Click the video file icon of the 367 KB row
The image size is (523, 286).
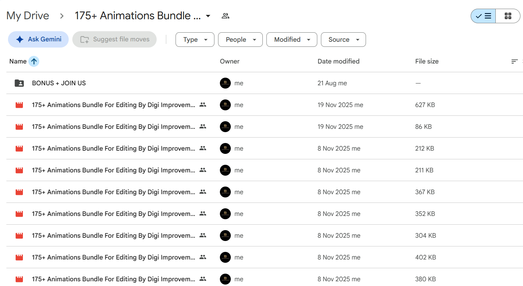[19, 192]
